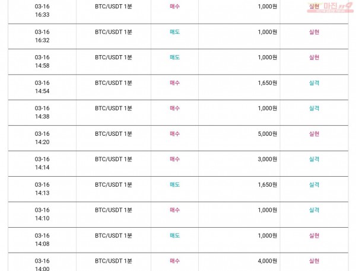Image resolution: width=356 pixels, height=271 pixels.
Task: Click BTC/USDT 1분 in the 16:33 row
Action: 113,7
